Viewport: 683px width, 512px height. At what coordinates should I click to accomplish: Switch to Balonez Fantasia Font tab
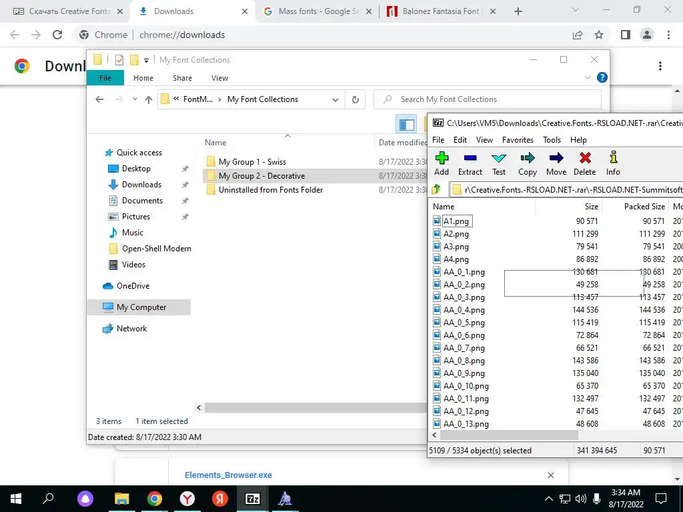point(441,11)
